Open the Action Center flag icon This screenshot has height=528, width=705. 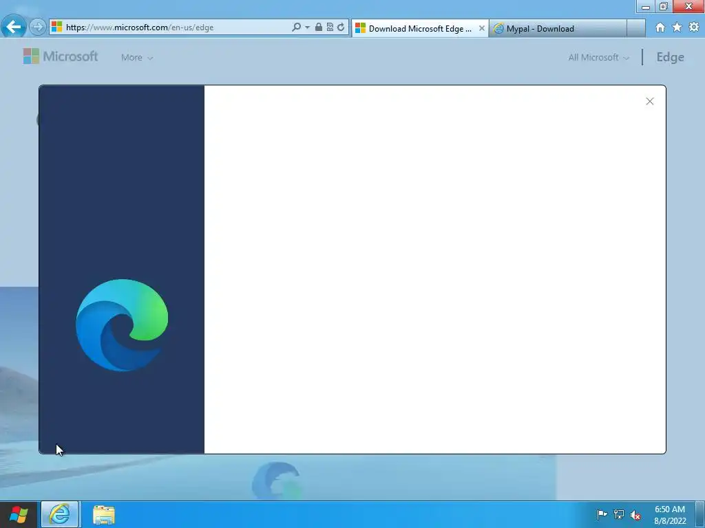[602, 514]
